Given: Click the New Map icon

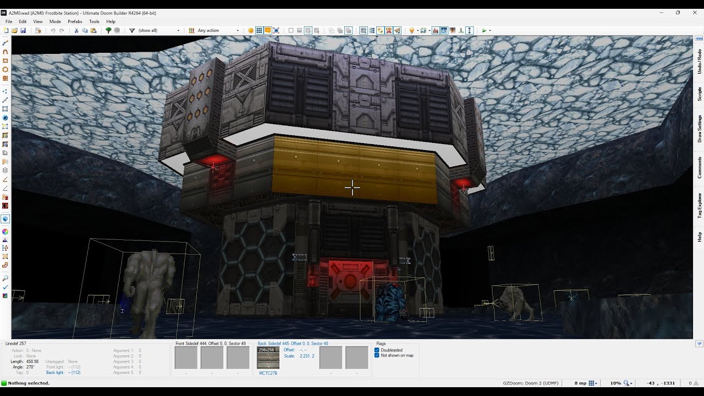Looking at the screenshot, I should click(5, 30).
